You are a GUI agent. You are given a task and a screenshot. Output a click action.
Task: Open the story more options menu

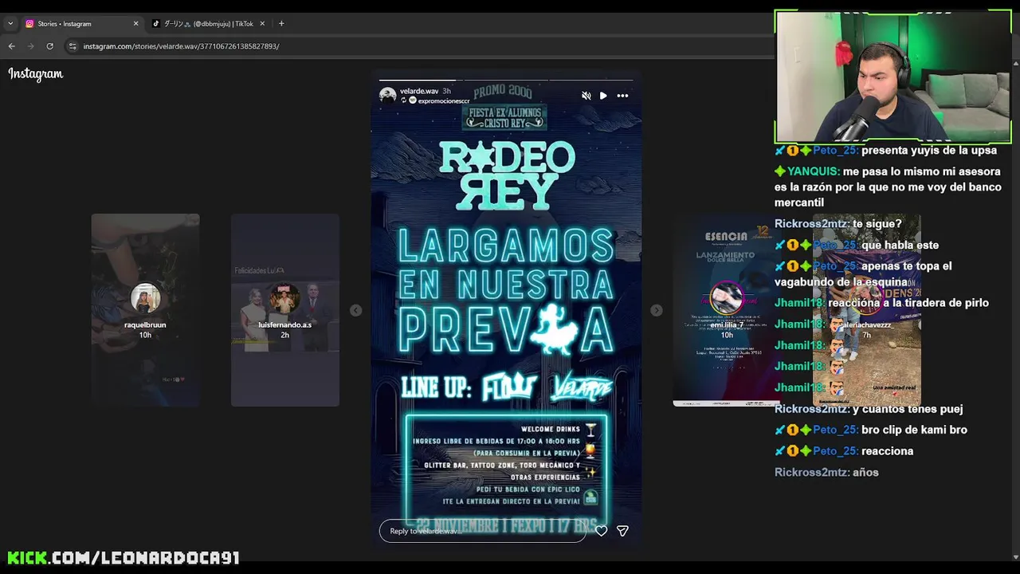click(622, 96)
